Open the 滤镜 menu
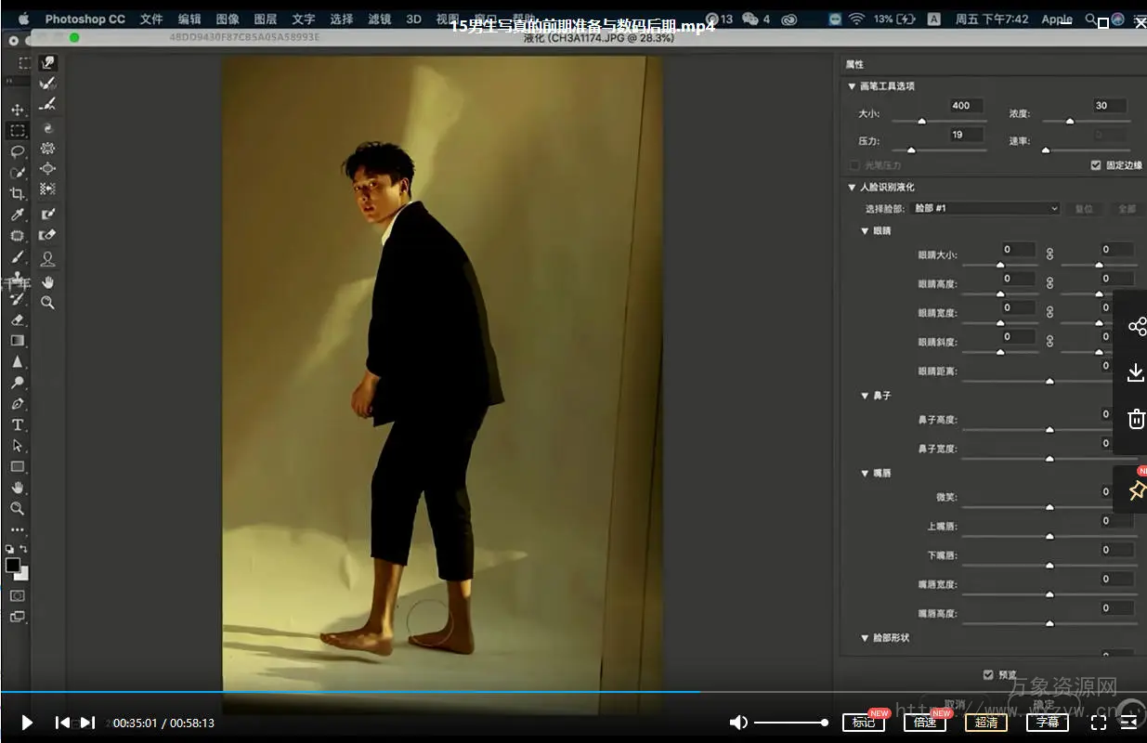This screenshot has width=1147, height=743. pyautogui.click(x=379, y=19)
